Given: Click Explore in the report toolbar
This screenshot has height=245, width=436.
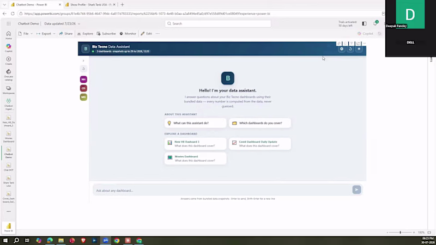Looking at the screenshot, I should click(x=85, y=34).
